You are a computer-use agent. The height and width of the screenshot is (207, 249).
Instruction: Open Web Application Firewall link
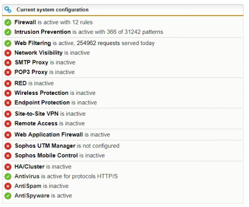49,135
